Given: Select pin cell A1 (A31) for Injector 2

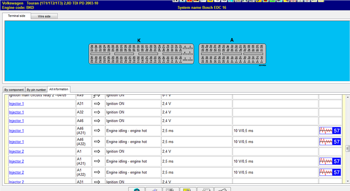Looking at the screenshot, I should (x=84, y=161).
